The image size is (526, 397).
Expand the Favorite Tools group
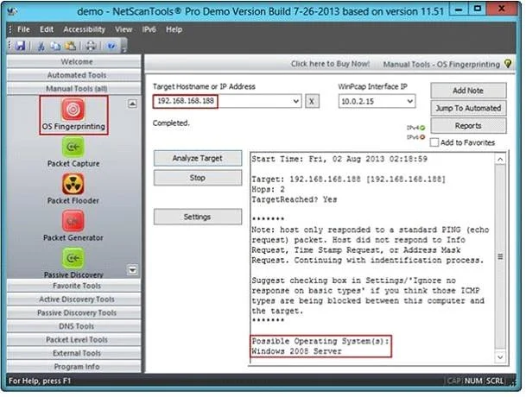point(73,286)
